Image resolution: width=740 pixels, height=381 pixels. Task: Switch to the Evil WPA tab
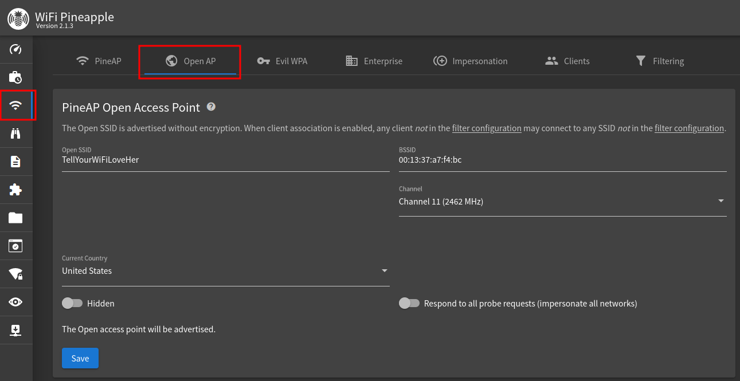coord(282,61)
